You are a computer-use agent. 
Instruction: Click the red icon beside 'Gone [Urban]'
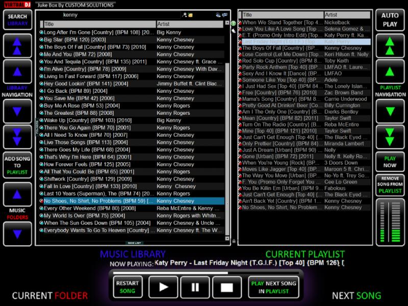pos(240,157)
